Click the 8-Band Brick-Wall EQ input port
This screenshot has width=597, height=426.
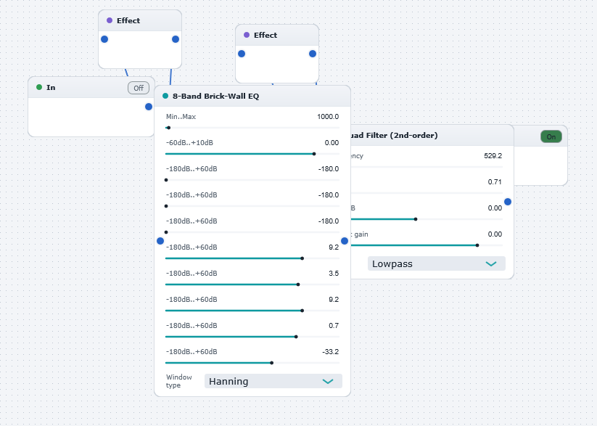(x=160, y=241)
